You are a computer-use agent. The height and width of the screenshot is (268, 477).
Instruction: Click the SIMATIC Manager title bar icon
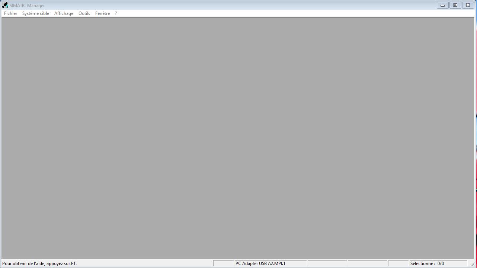[x=5, y=5]
